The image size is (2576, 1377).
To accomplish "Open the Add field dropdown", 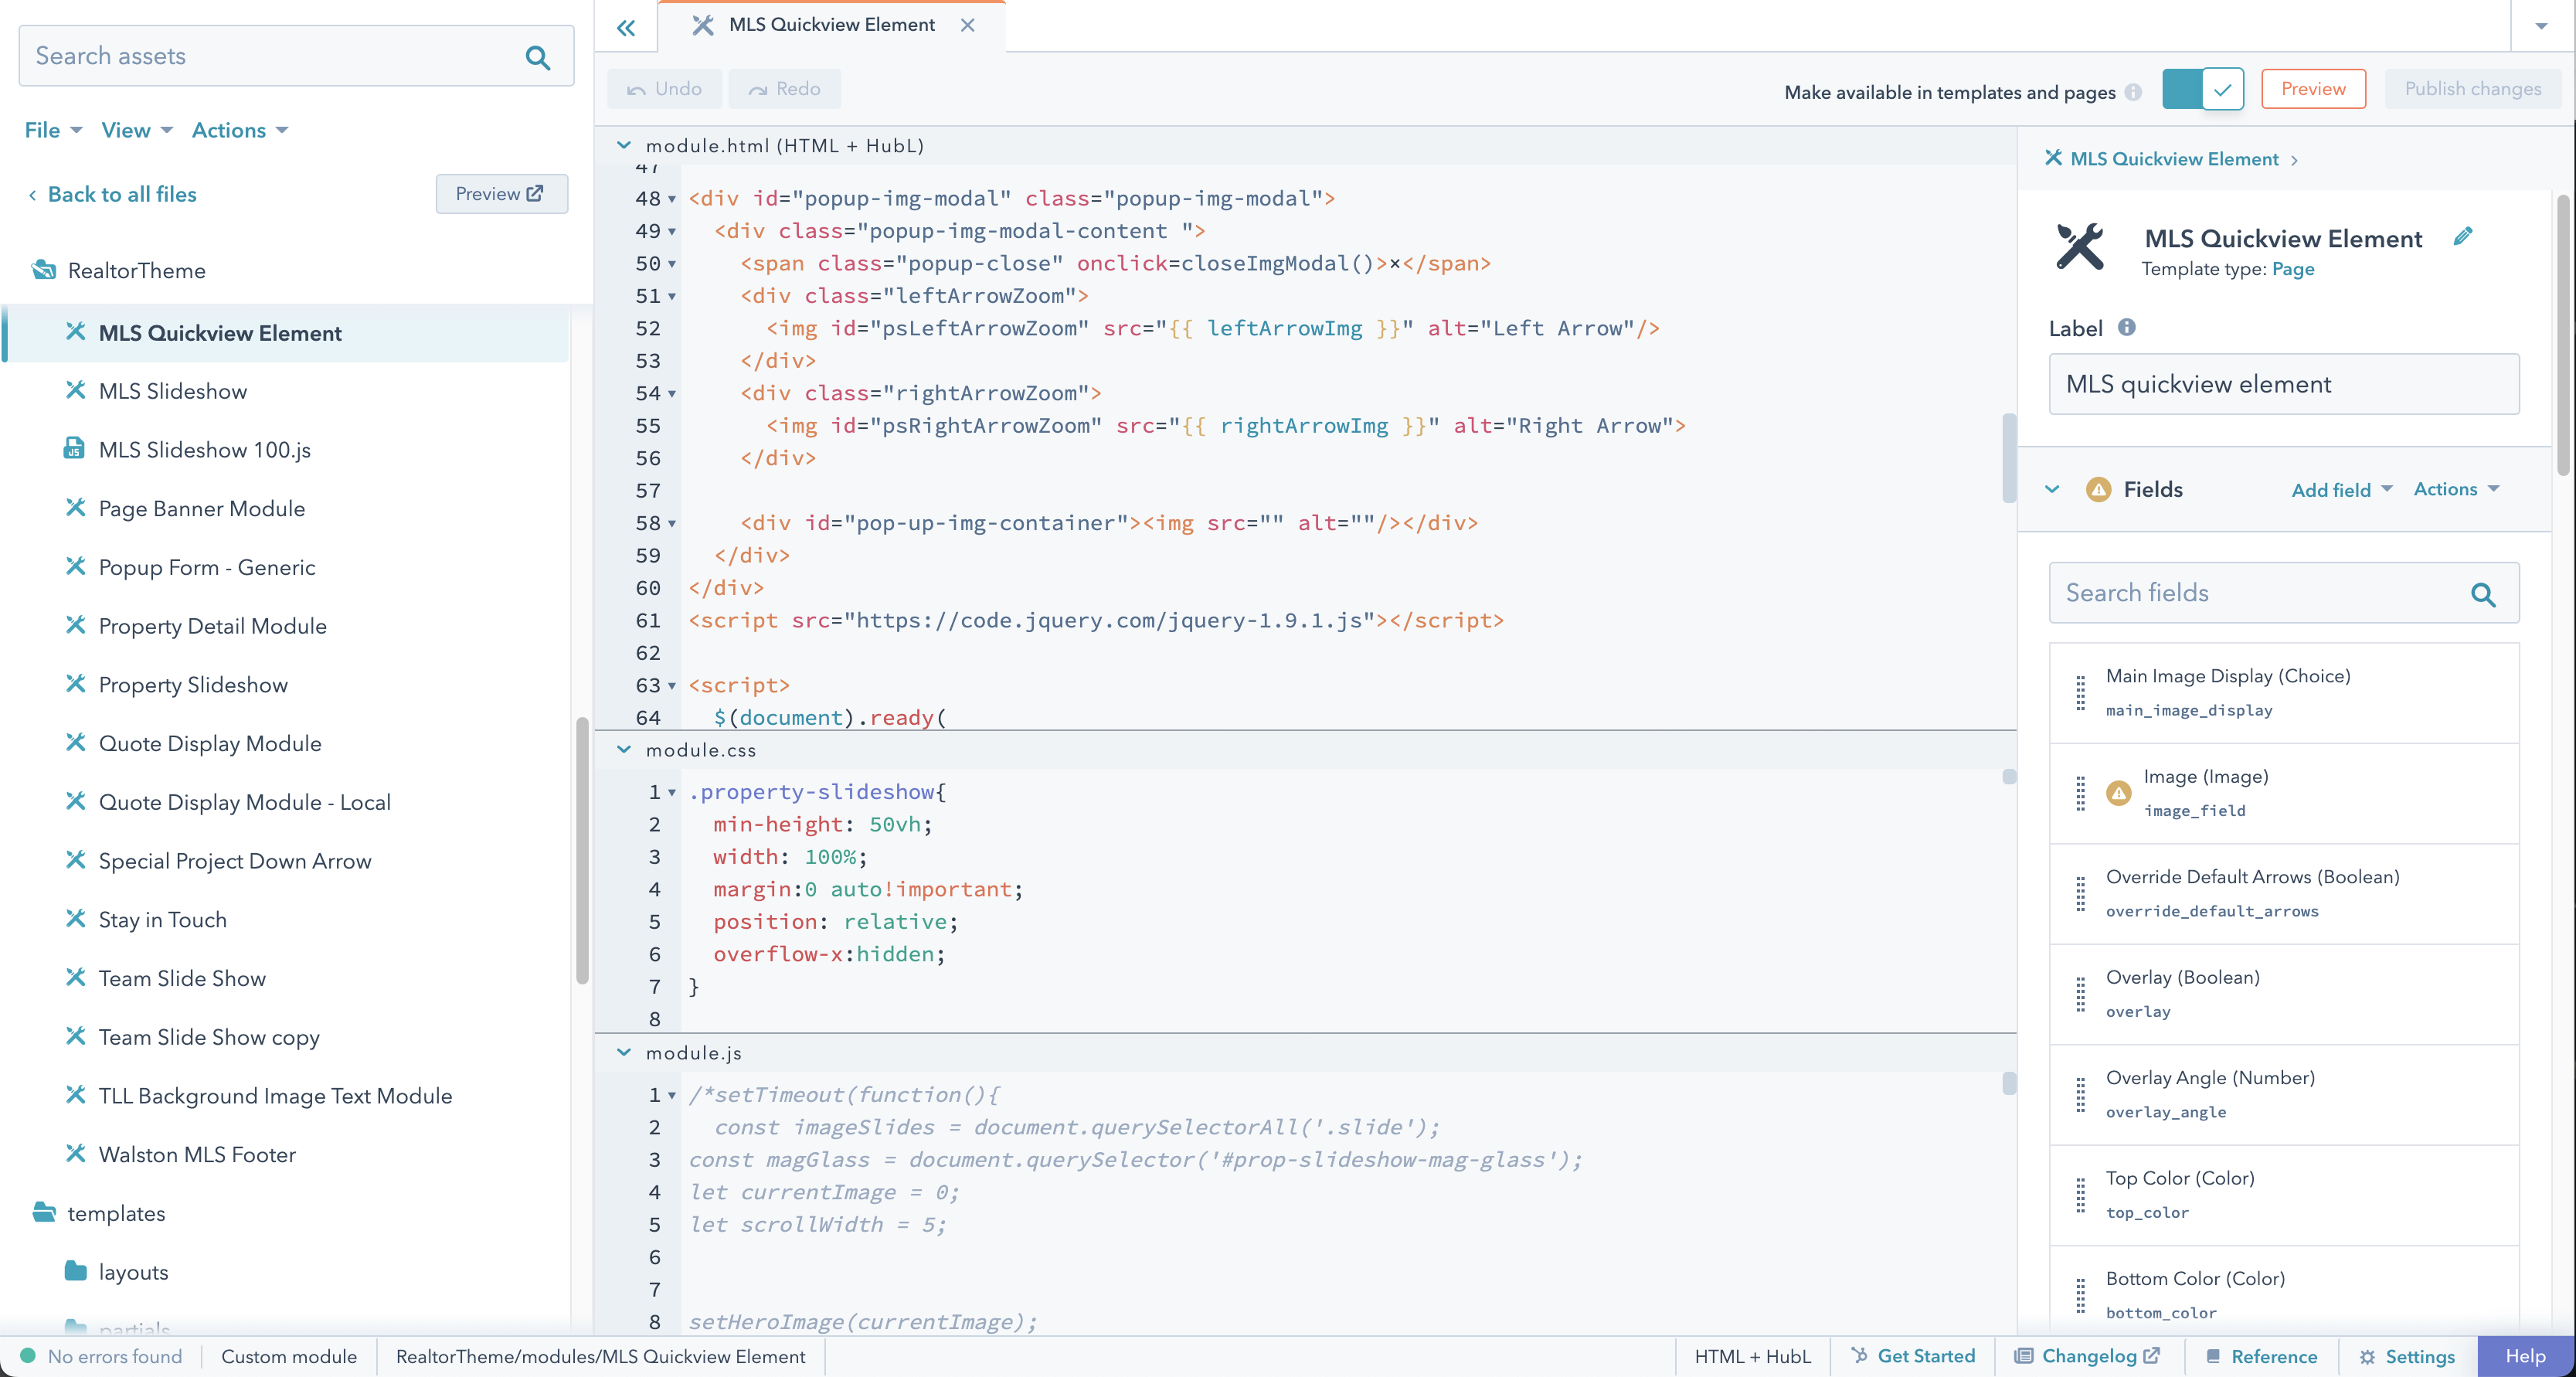I will [x=2341, y=490].
